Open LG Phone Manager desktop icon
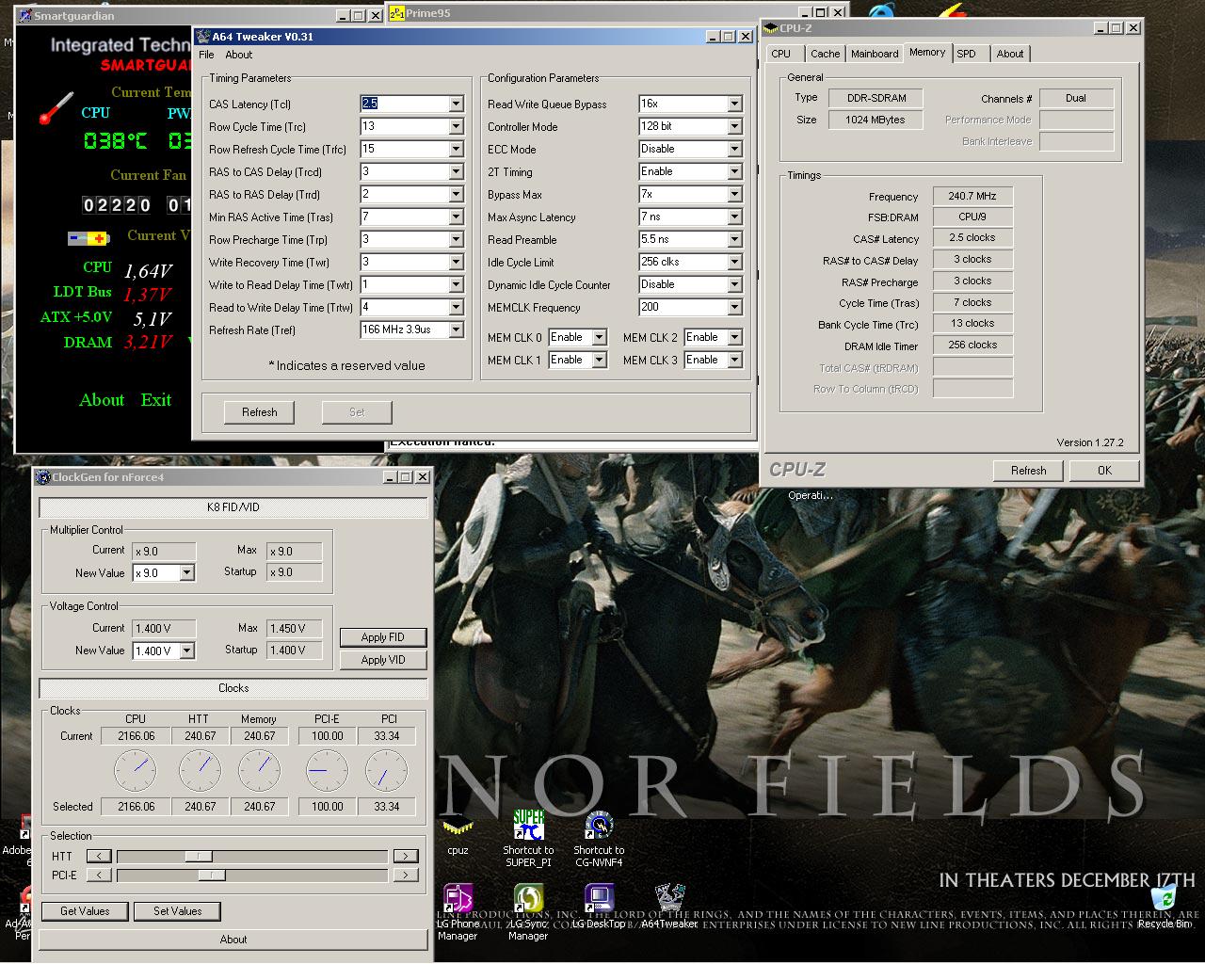Viewport: 1205px width, 964px height. click(458, 911)
